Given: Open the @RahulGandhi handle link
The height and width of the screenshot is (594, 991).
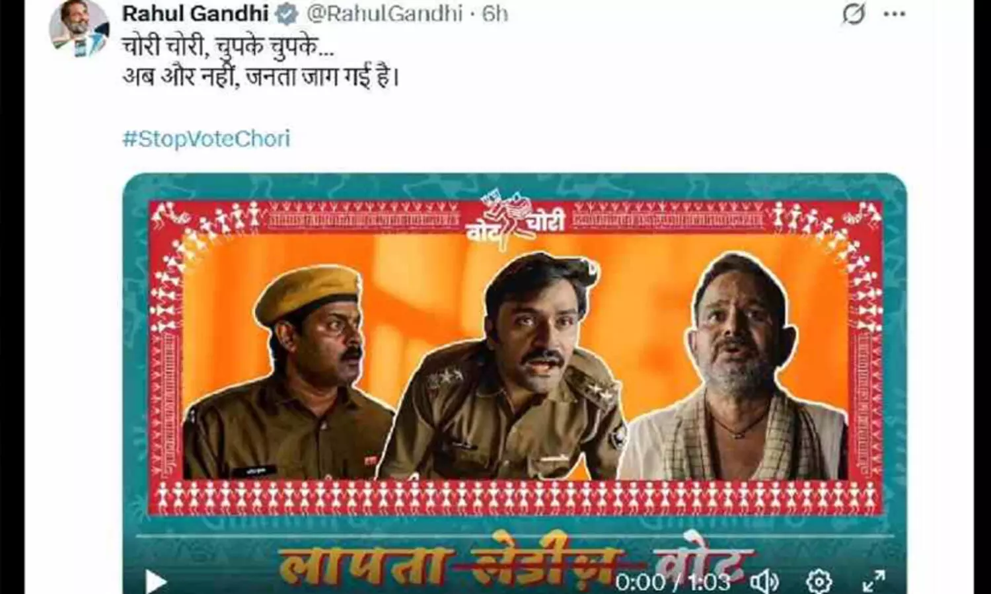Looking at the screenshot, I should click(384, 13).
